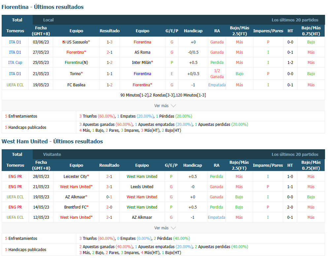
Task: Click Perdida cell in Inter Milán row
Action: coord(217,63)
